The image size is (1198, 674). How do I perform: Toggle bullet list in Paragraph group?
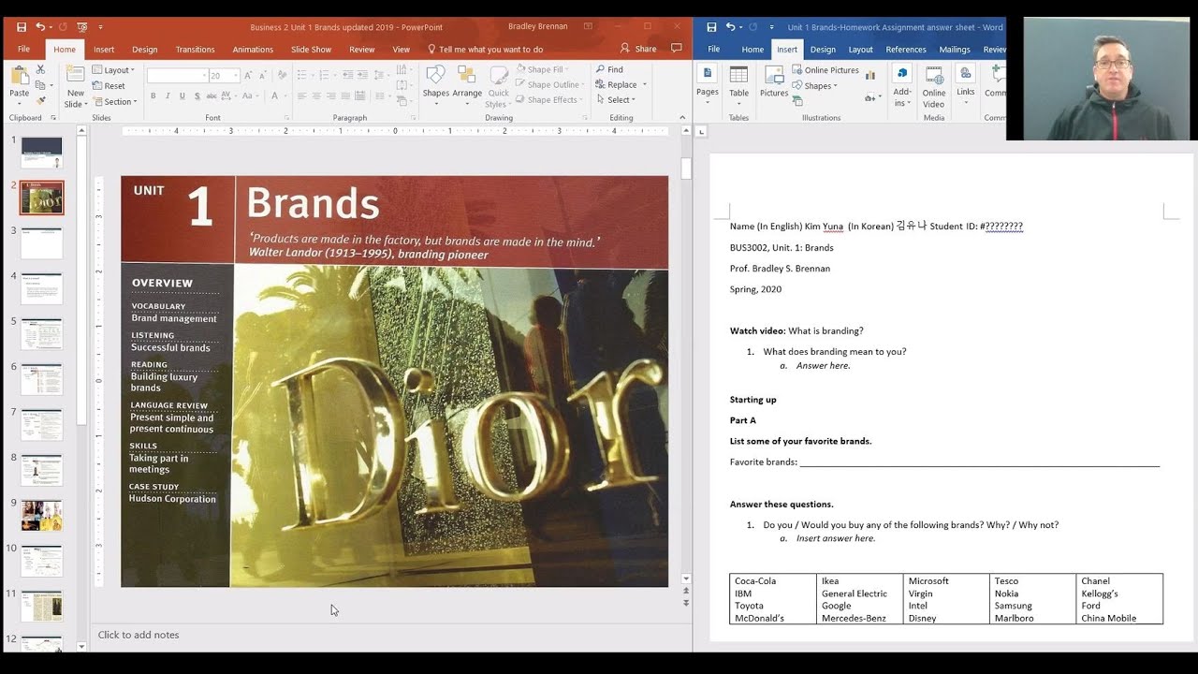pyautogui.click(x=304, y=75)
